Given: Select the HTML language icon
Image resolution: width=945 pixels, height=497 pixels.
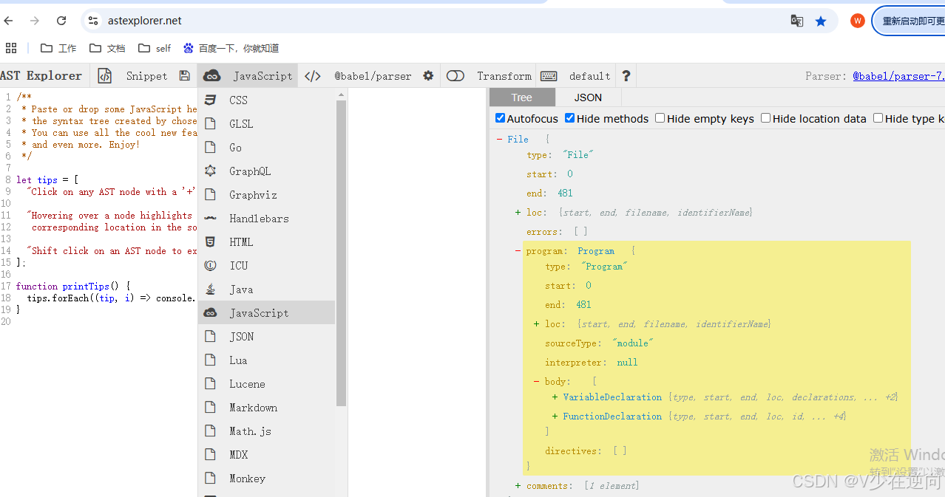Looking at the screenshot, I should [x=241, y=241].
